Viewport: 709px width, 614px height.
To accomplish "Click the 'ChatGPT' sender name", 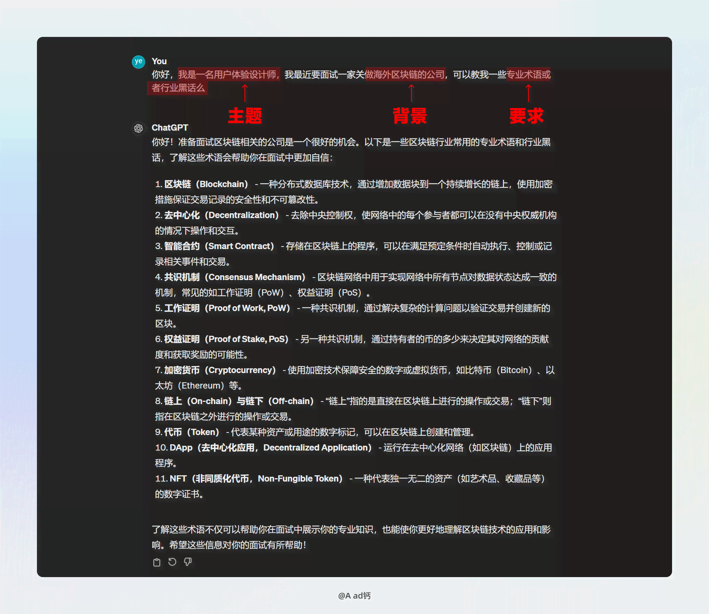I will coord(170,128).
